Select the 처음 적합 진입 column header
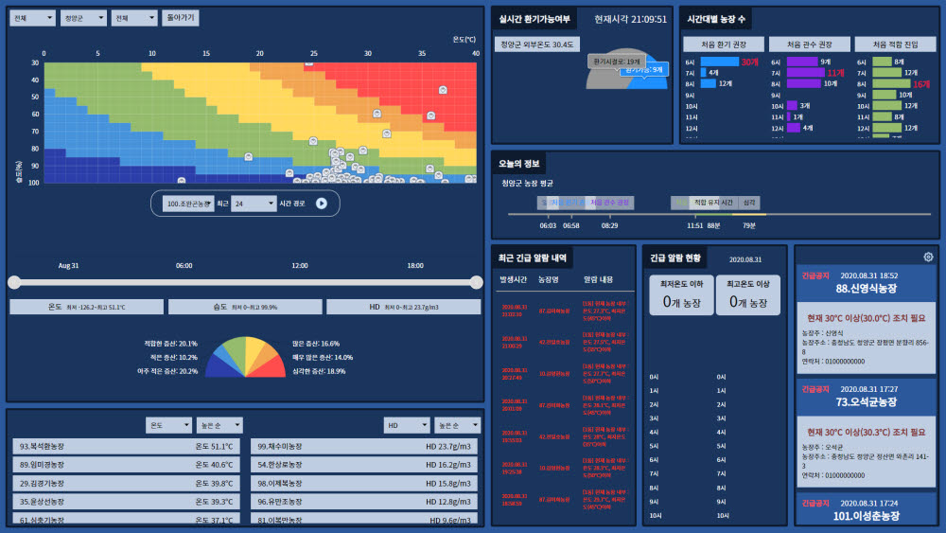This screenshot has width=946, height=533. 895,44
